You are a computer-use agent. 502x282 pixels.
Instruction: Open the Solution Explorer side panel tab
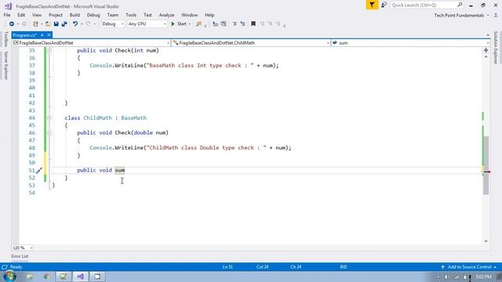pos(496,48)
